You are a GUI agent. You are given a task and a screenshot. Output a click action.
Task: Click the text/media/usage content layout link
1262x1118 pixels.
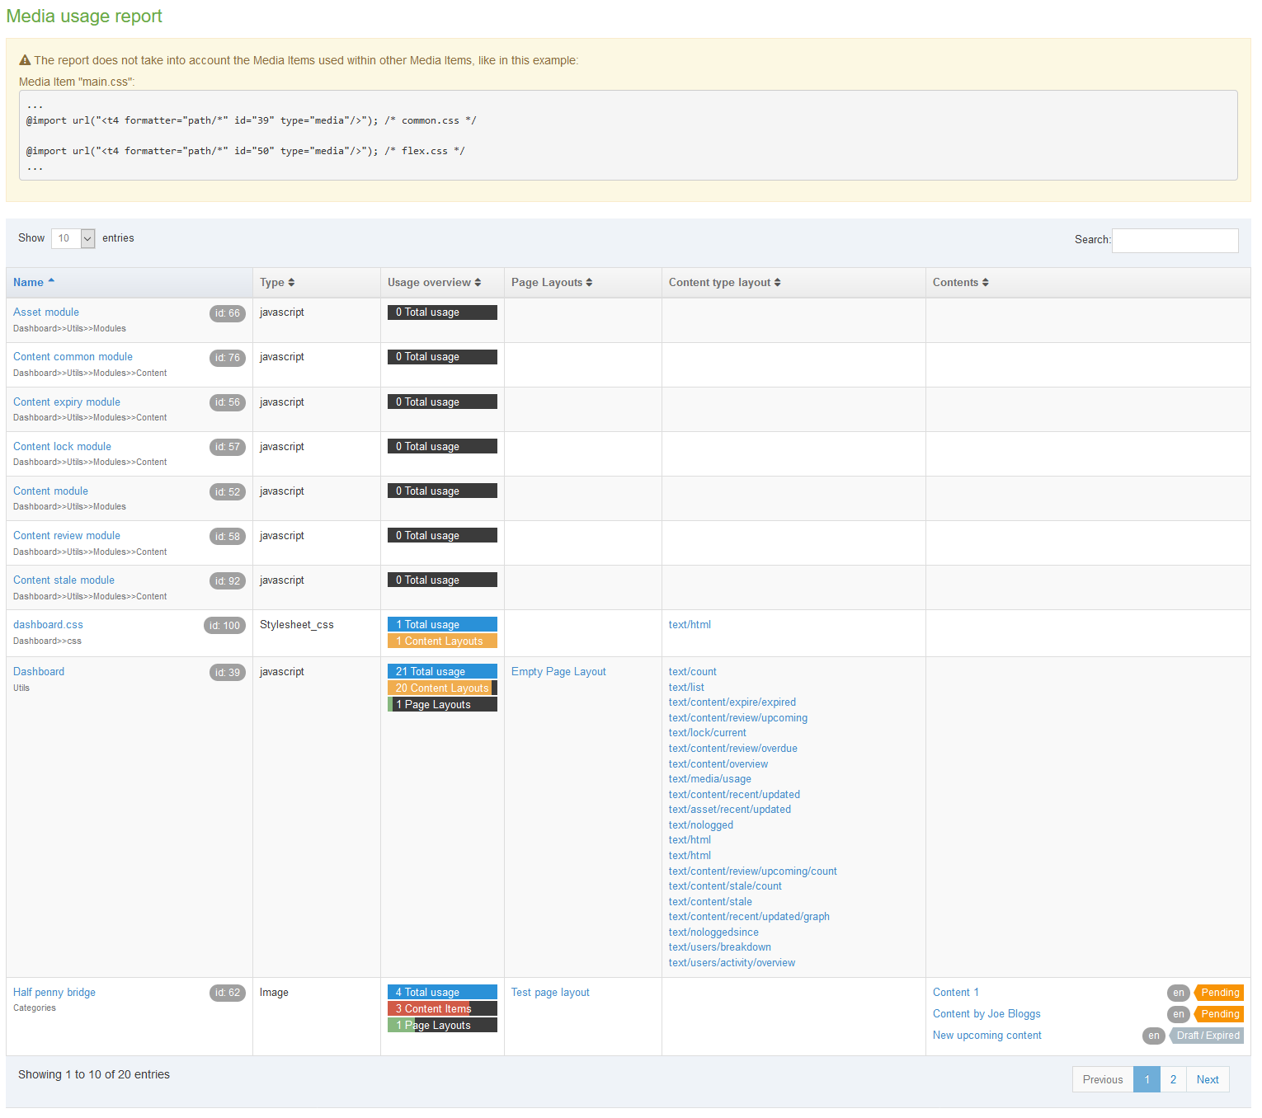click(709, 779)
